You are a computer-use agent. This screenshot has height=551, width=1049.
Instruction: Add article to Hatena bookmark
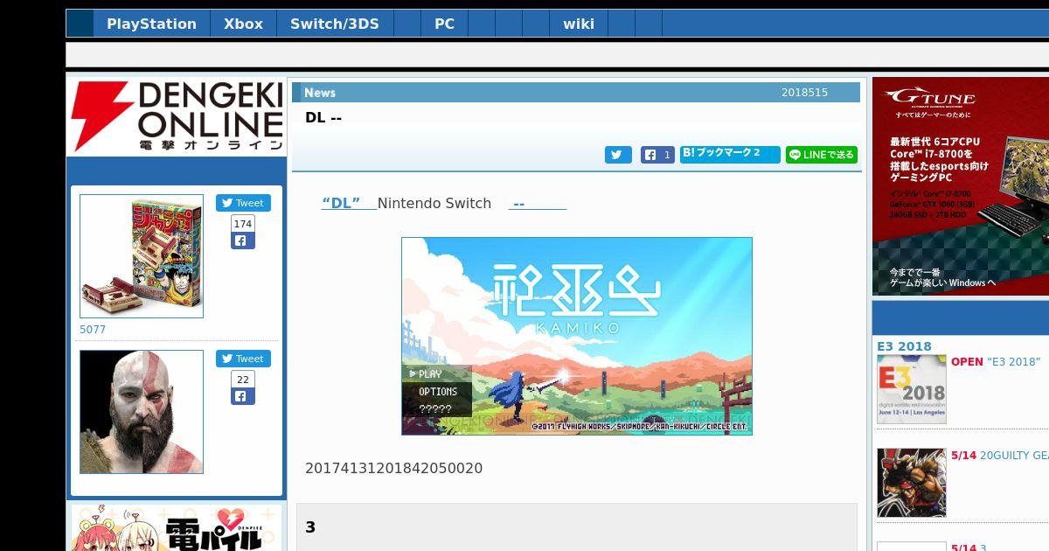pyautogui.click(x=730, y=154)
